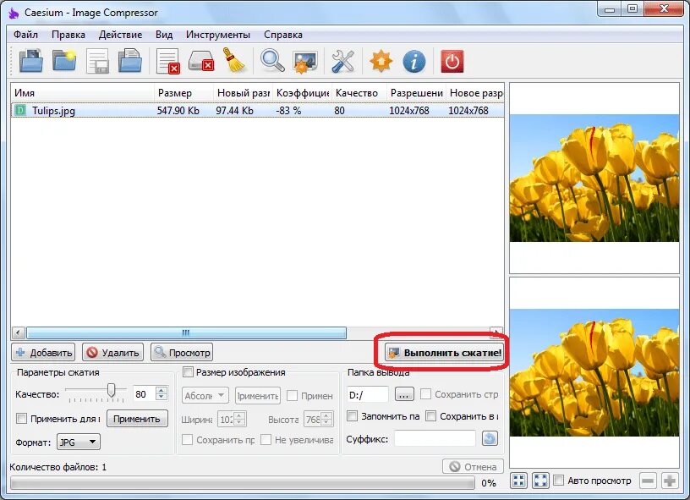This screenshot has height=500, width=690.
Task: Click the 'Имя' column header
Action: pyautogui.click(x=83, y=93)
